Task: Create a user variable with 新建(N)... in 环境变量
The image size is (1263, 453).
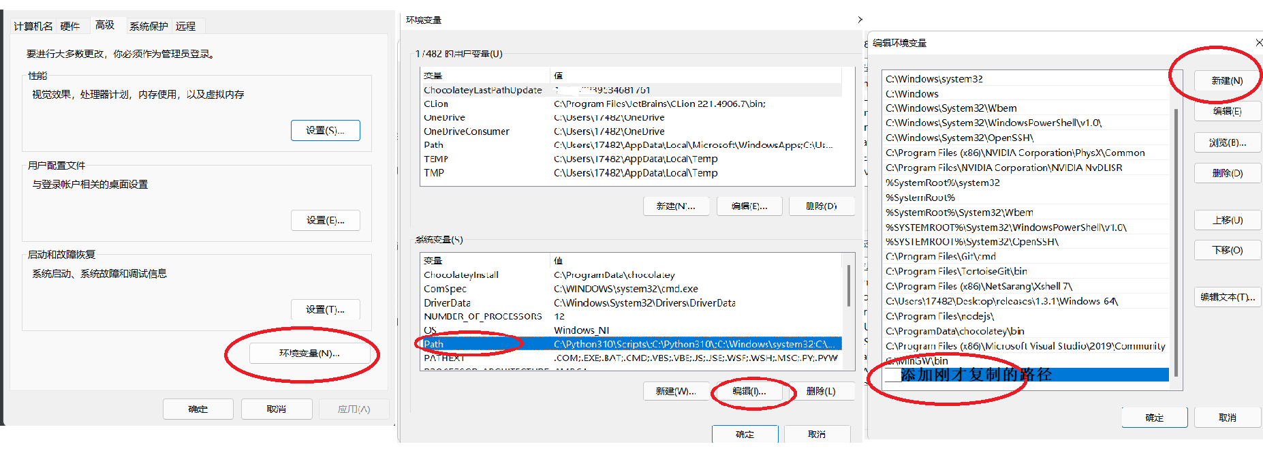Action: pyautogui.click(x=676, y=206)
